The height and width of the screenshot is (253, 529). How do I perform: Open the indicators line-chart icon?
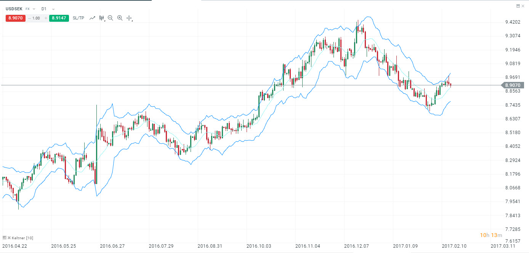click(92, 18)
